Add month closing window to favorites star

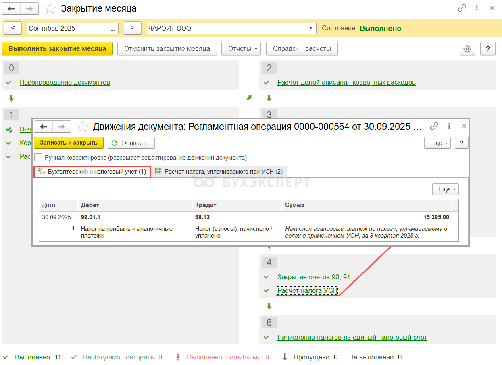(x=50, y=8)
